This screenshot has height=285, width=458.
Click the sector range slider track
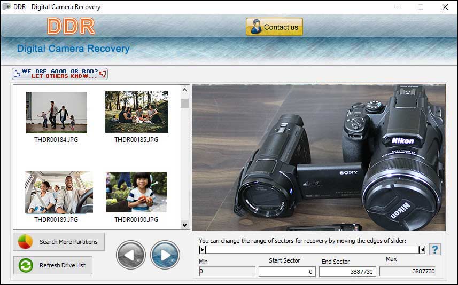(312, 250)
